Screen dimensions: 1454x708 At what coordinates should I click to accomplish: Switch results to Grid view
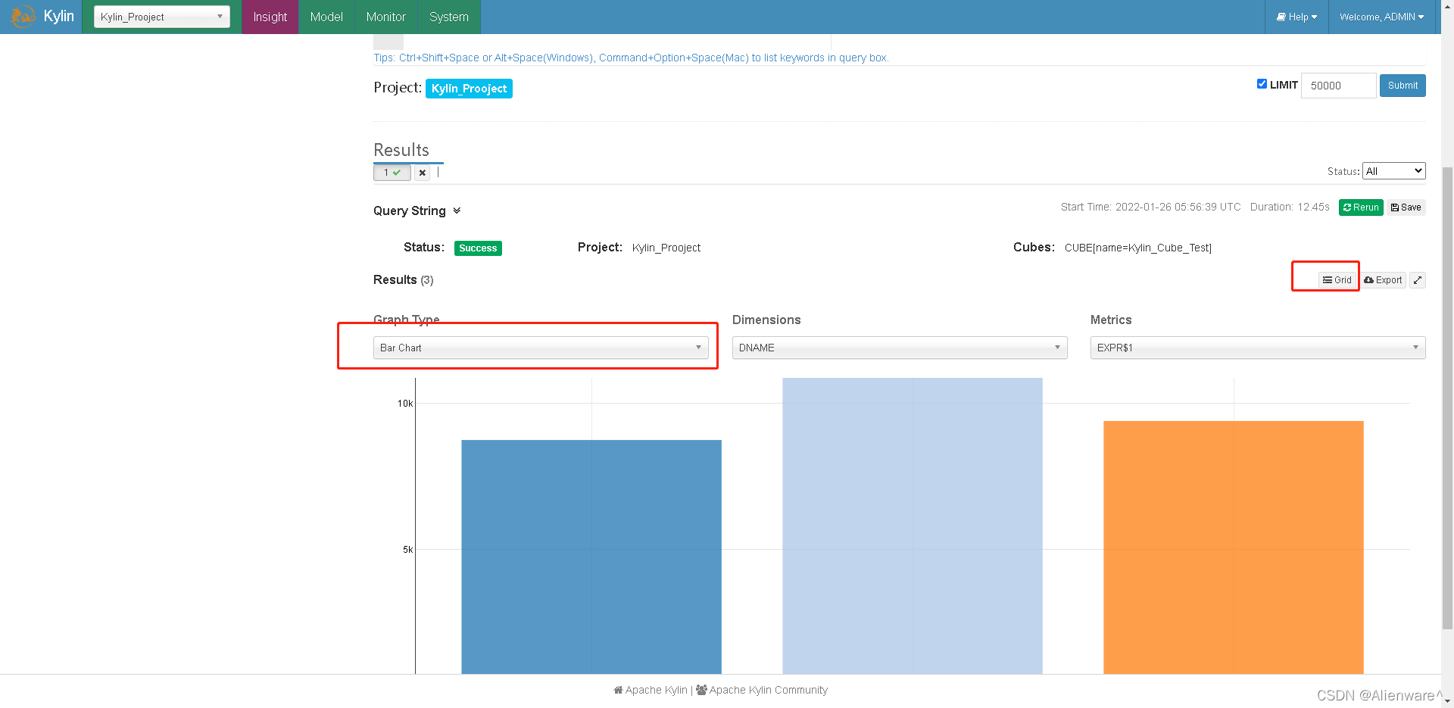coord(1337,280)
